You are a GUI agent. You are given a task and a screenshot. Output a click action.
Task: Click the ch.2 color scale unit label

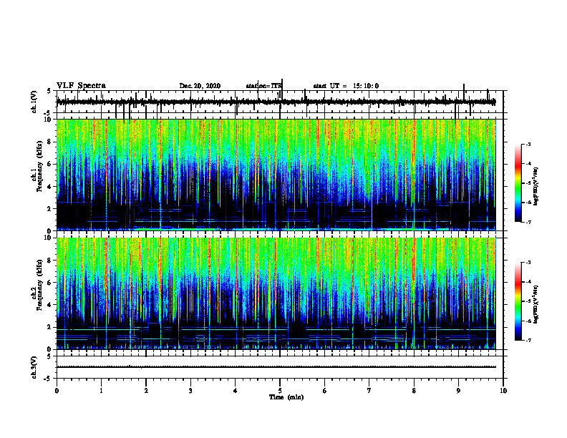coord(536,304)
